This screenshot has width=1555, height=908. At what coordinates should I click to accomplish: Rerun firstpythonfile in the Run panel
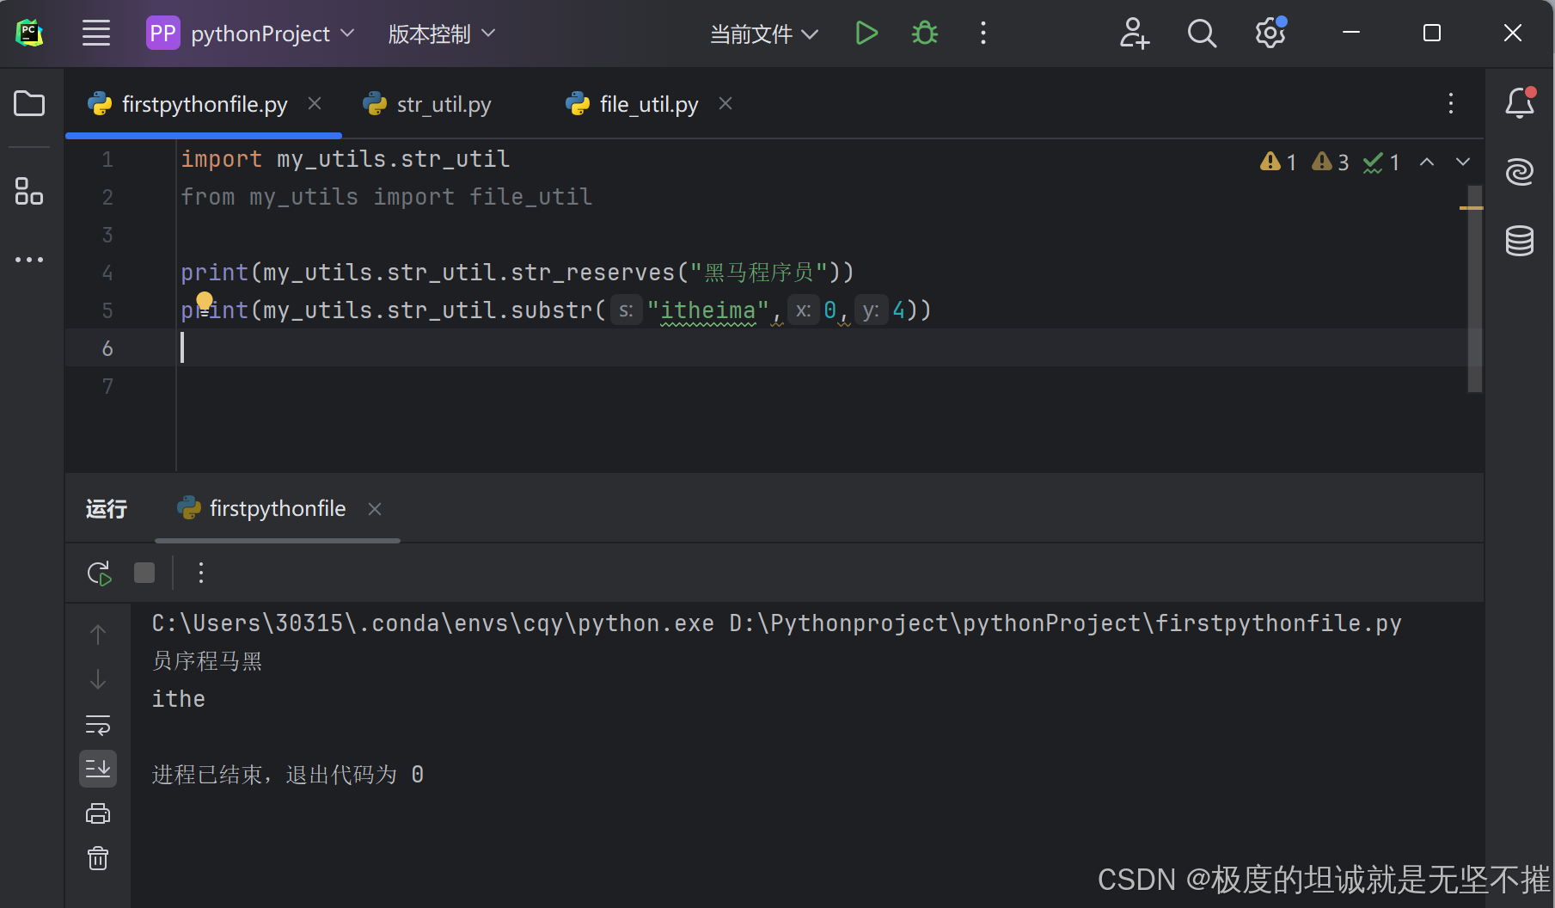point(99,573)
